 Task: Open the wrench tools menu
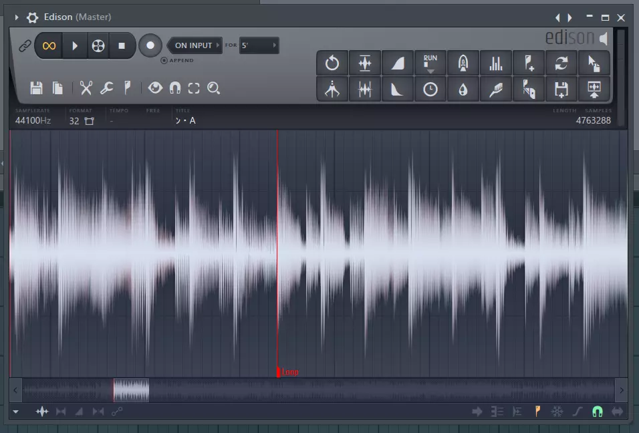[107, 88]
